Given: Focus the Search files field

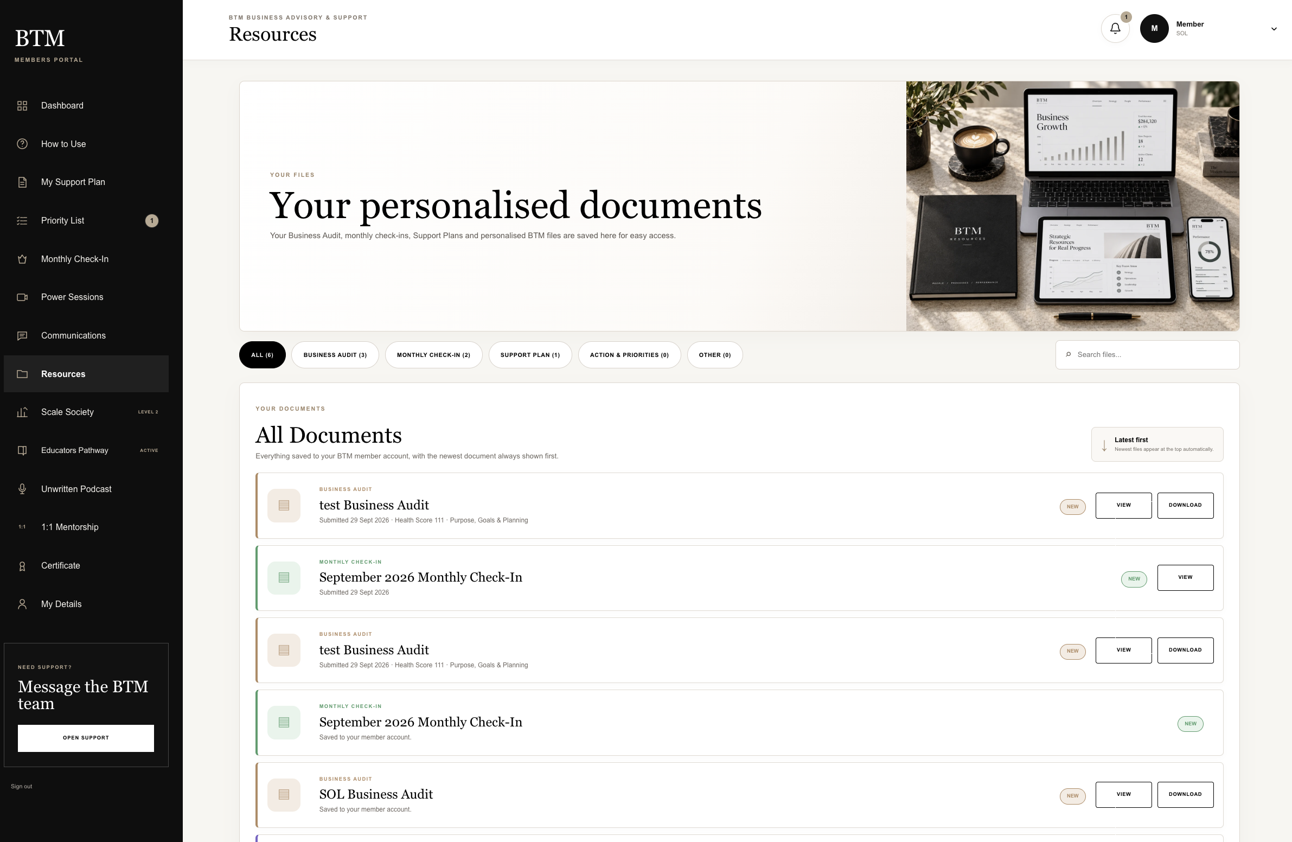Looking at the screenshot, I should point(1147,355).
